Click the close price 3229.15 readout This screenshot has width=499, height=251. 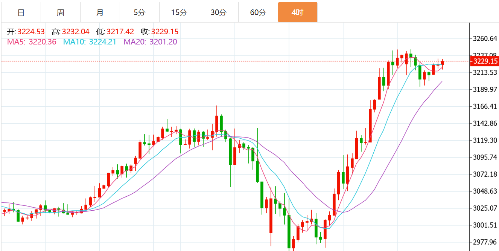165,32
